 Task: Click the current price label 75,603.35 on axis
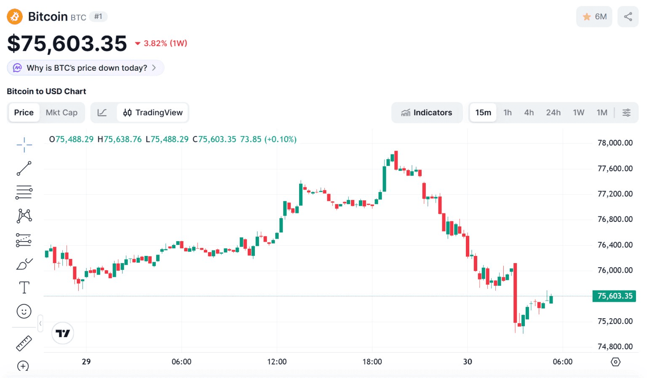click(614, 296)
